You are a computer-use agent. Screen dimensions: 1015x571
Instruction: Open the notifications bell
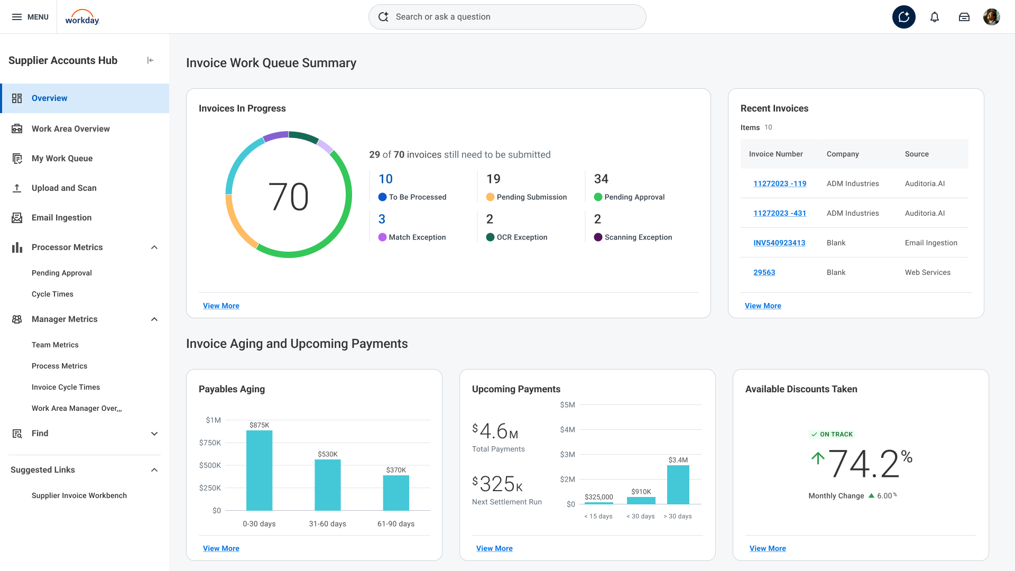934,17
